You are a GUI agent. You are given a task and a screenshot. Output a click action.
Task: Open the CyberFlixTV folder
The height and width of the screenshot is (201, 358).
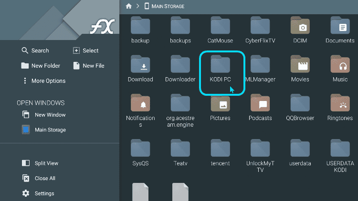tap(260, 30)
